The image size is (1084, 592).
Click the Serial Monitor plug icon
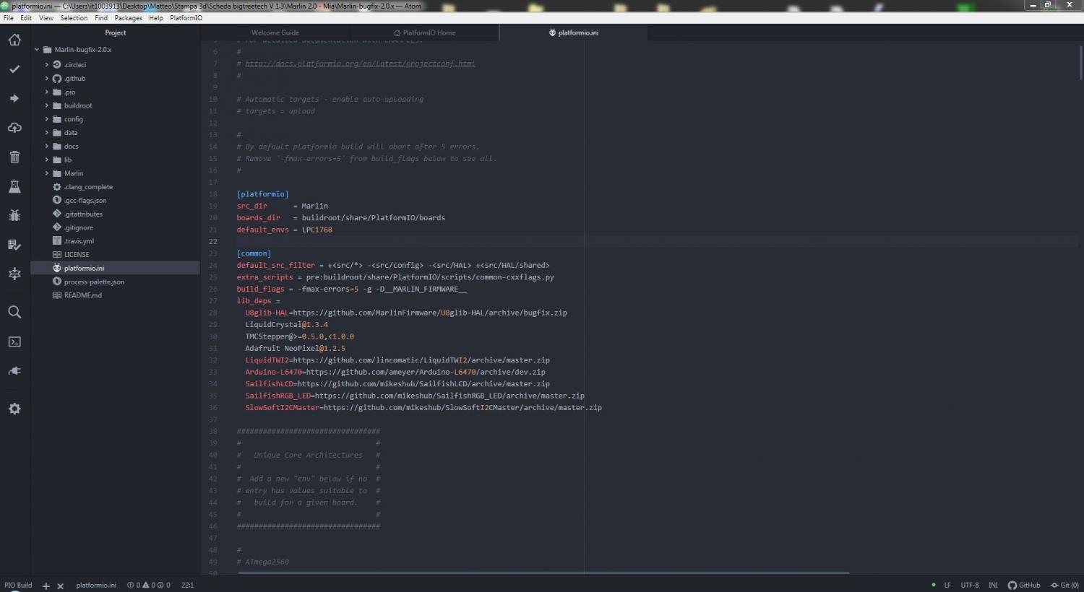click(14, 371)
